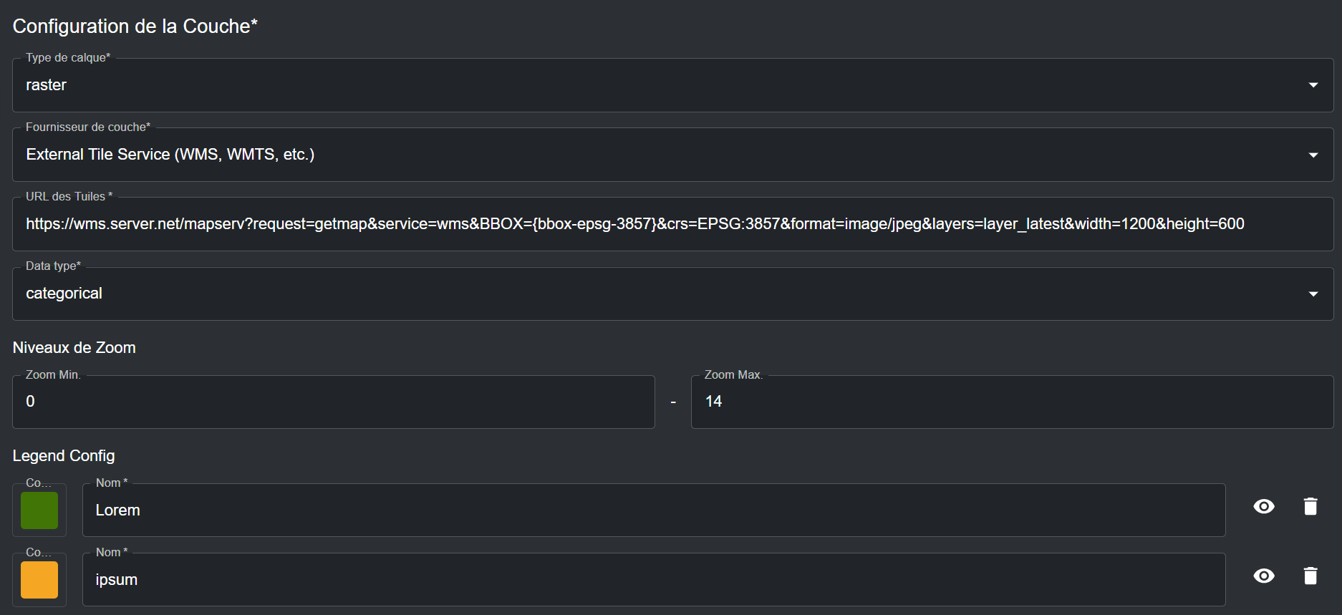Image resolution: width=1342 pixels, height=615 pixels.
Task: Click the categorical data type value
Action: point(64,294)
